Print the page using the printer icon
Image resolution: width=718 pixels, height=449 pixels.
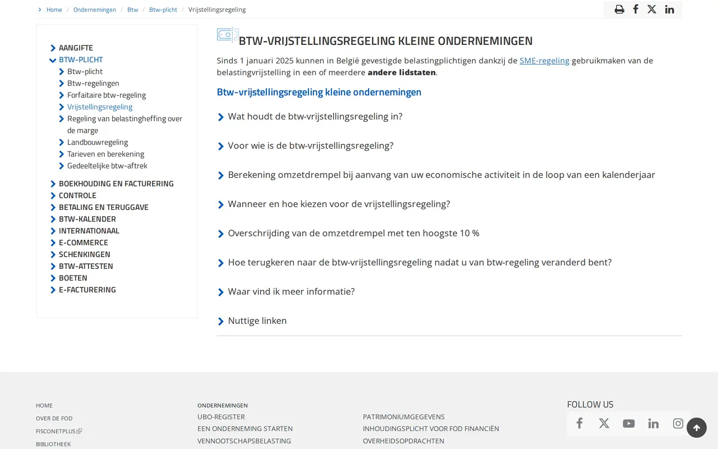[x=619, y=9]
